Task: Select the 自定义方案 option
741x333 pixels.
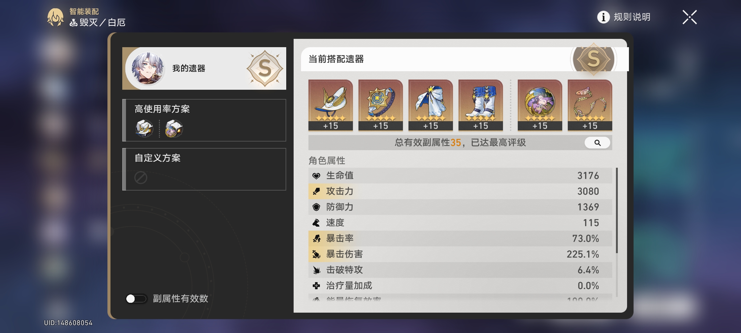Action: [x=204, y=169]
